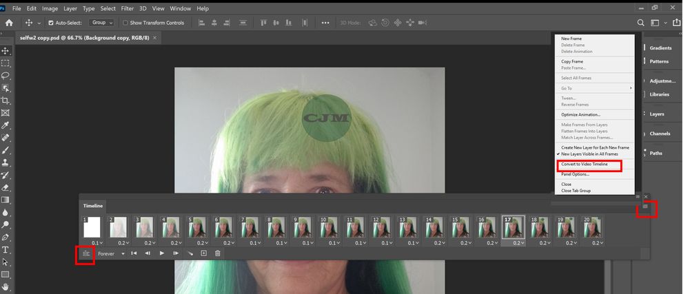Click the convert to video timeline icon

85,253
